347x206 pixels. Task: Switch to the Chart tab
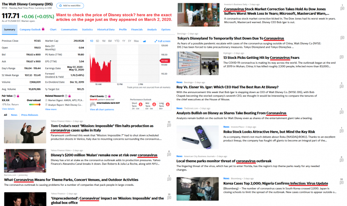pyautogui.click(x=53, y=29)
